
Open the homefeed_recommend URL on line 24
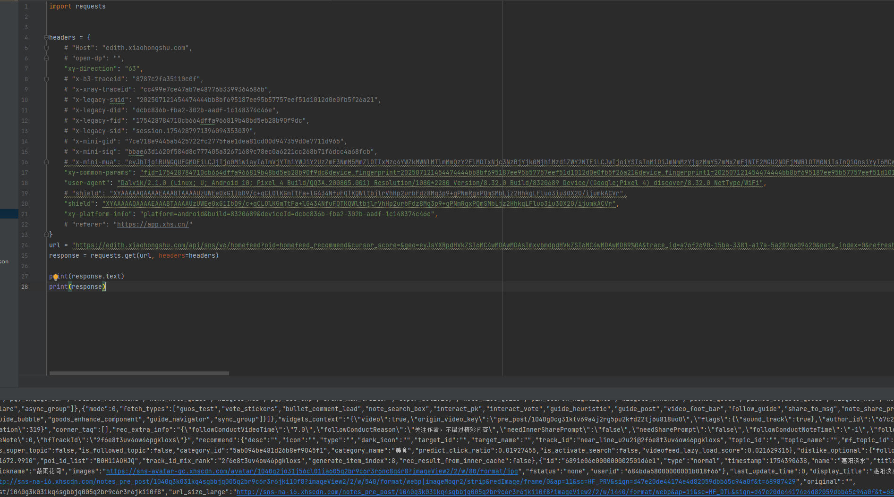[x=236, y=245]
